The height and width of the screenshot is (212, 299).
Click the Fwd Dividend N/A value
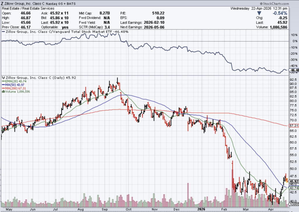[x=107, y=18]
